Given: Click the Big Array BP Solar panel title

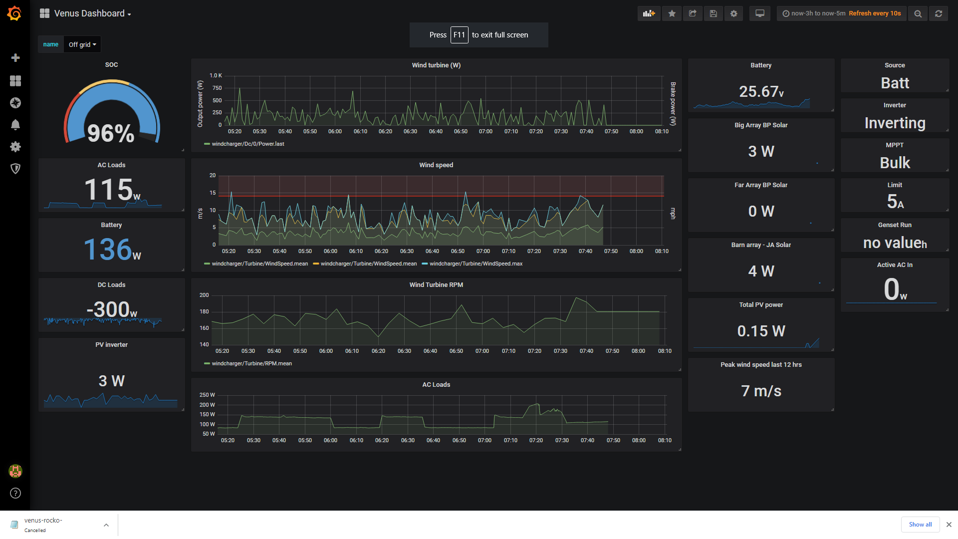Looking at the screenshot, I should [x=761, y=125].
